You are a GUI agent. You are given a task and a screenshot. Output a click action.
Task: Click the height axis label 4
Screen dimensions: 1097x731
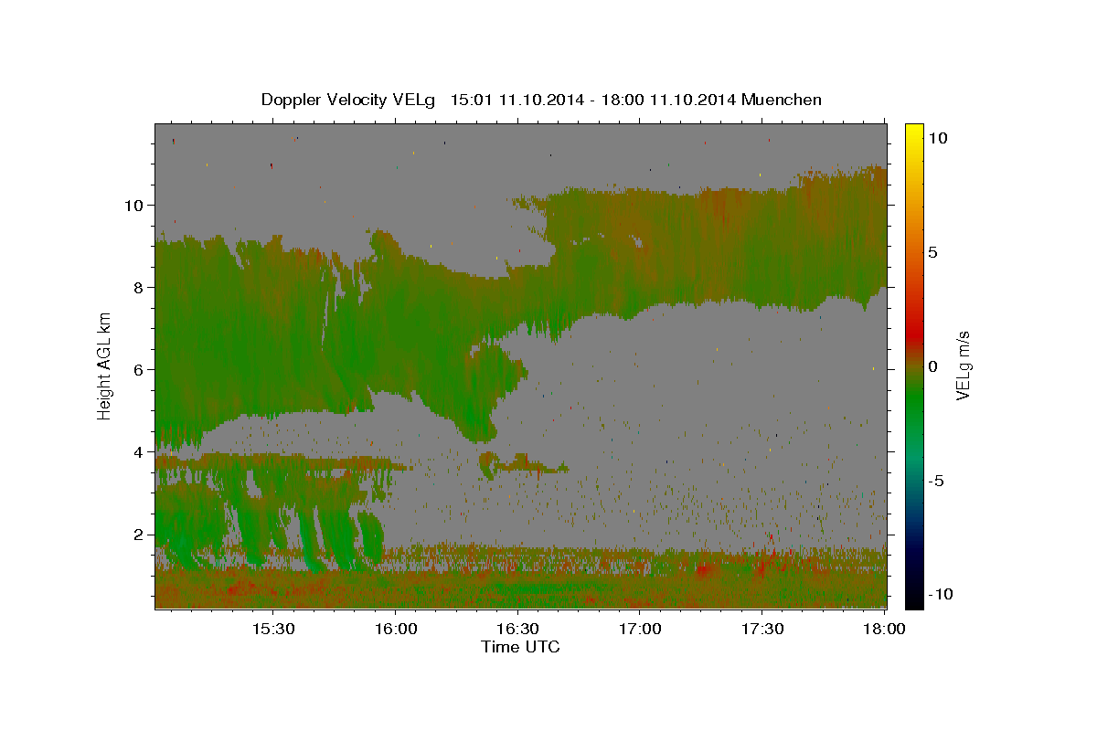[139, 451]
